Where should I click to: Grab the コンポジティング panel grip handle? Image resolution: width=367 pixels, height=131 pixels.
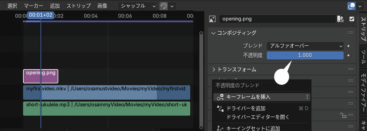pyautogui.click(x=351, y=33)
